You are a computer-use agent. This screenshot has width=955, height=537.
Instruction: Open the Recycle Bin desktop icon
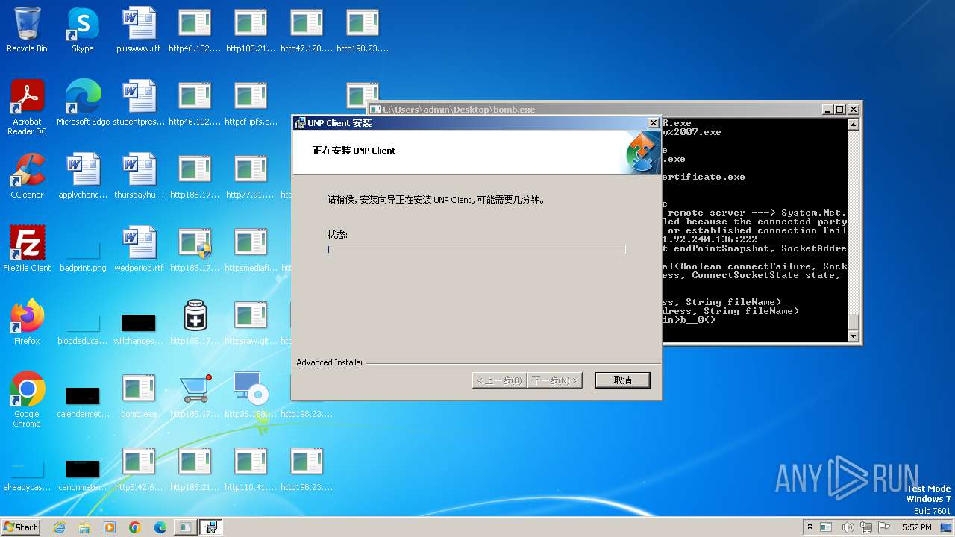(x=27, y=30)
